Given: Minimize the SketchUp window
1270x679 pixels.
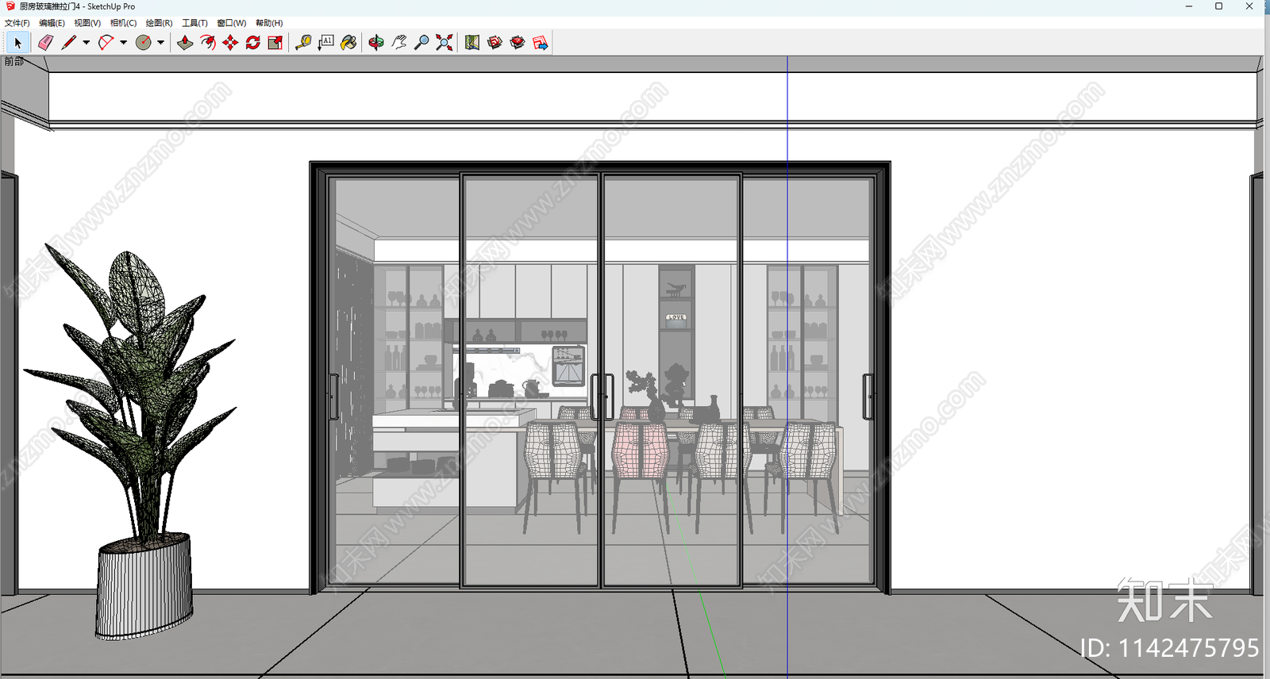Looking at the screenshot, I should point(1189,6).
